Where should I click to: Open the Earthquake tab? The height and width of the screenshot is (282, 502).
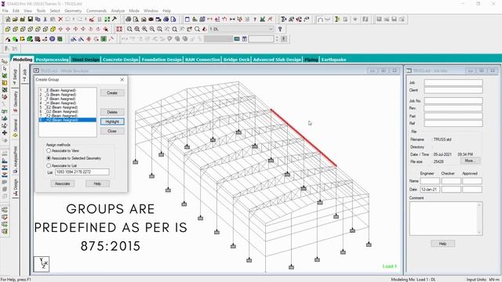click(x=333, y=60)
